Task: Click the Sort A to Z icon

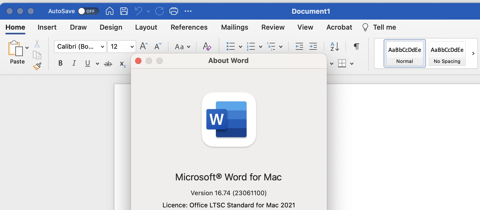Action: tap(335, 47)
